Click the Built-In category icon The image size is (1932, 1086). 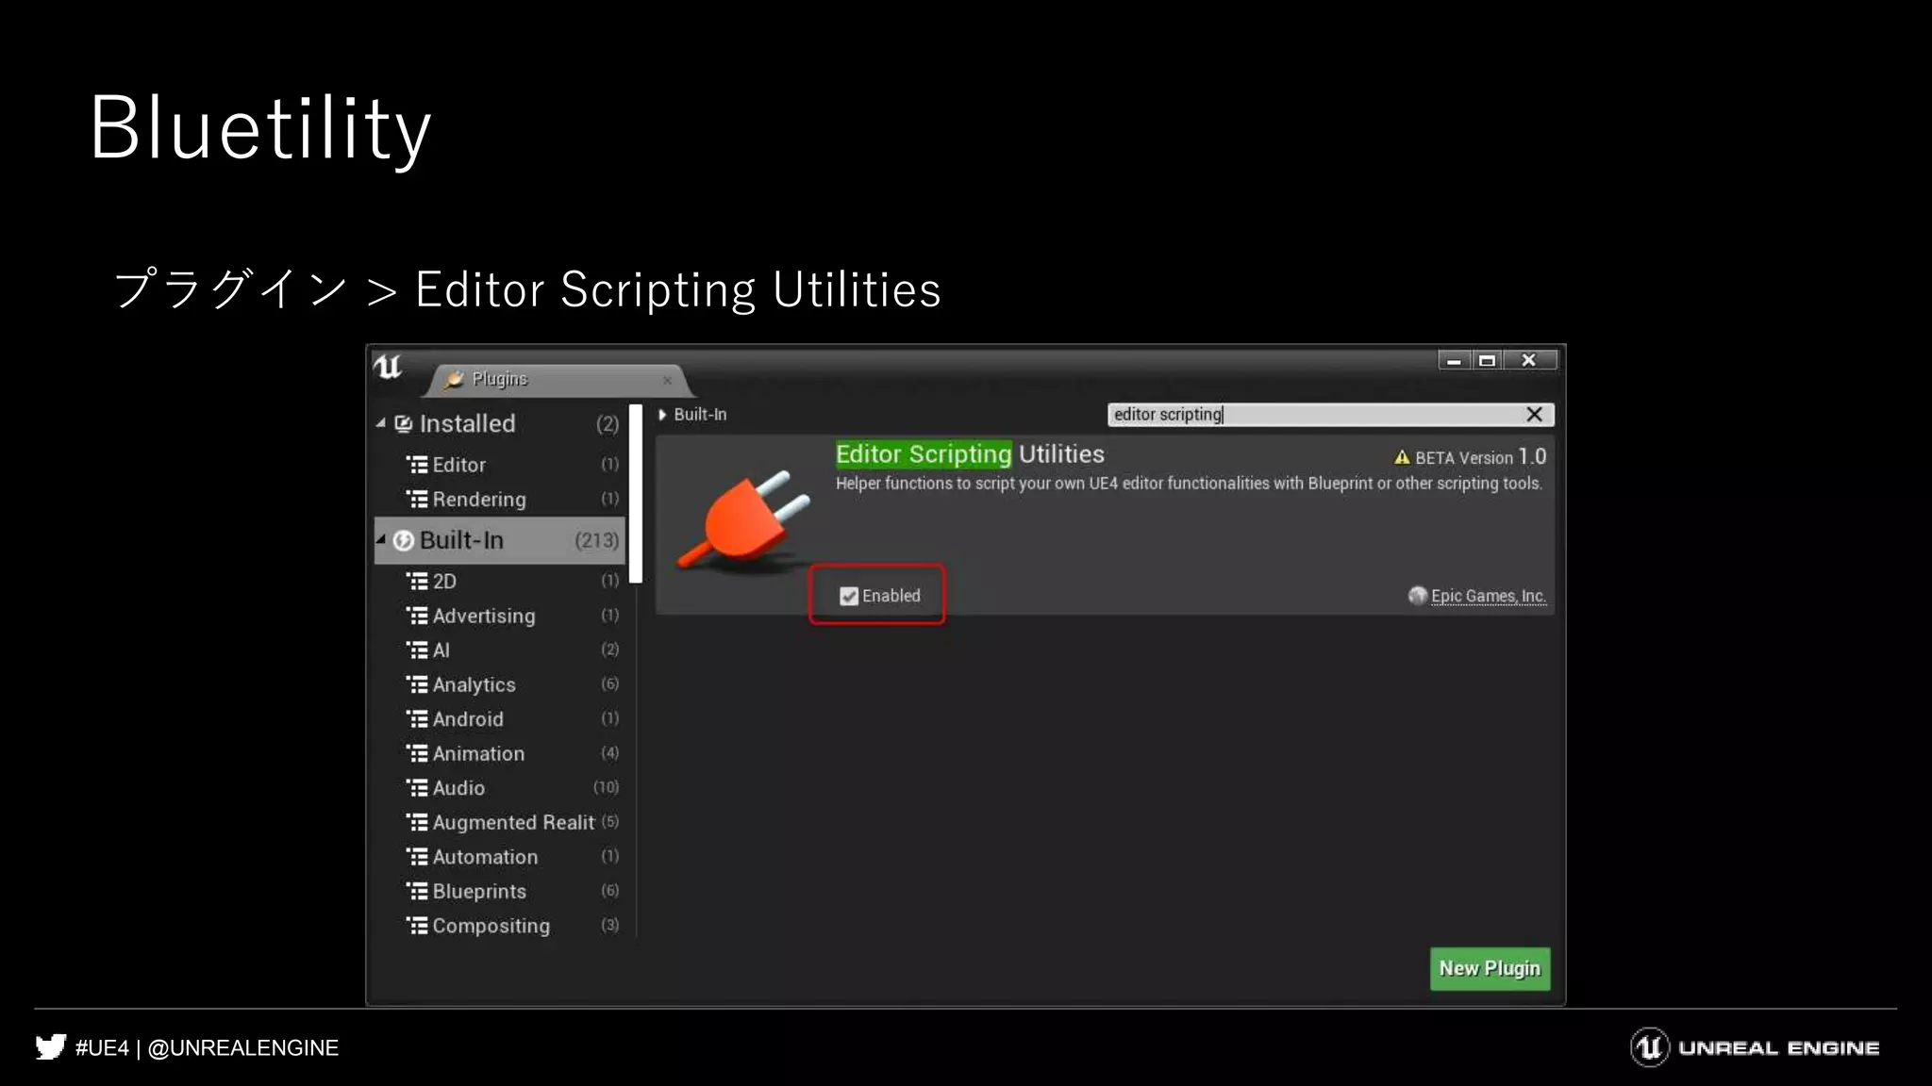403,540
